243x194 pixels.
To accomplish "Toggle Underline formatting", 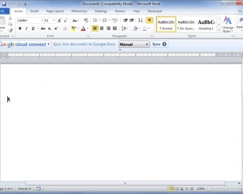I will click(x=33, y=29).
